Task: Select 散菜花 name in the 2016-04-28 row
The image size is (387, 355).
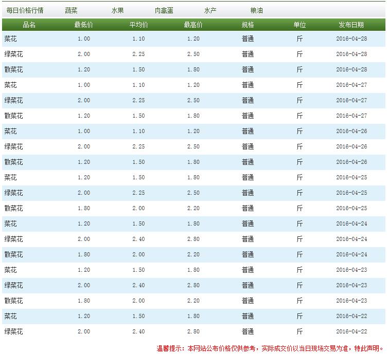Action: 13,69
